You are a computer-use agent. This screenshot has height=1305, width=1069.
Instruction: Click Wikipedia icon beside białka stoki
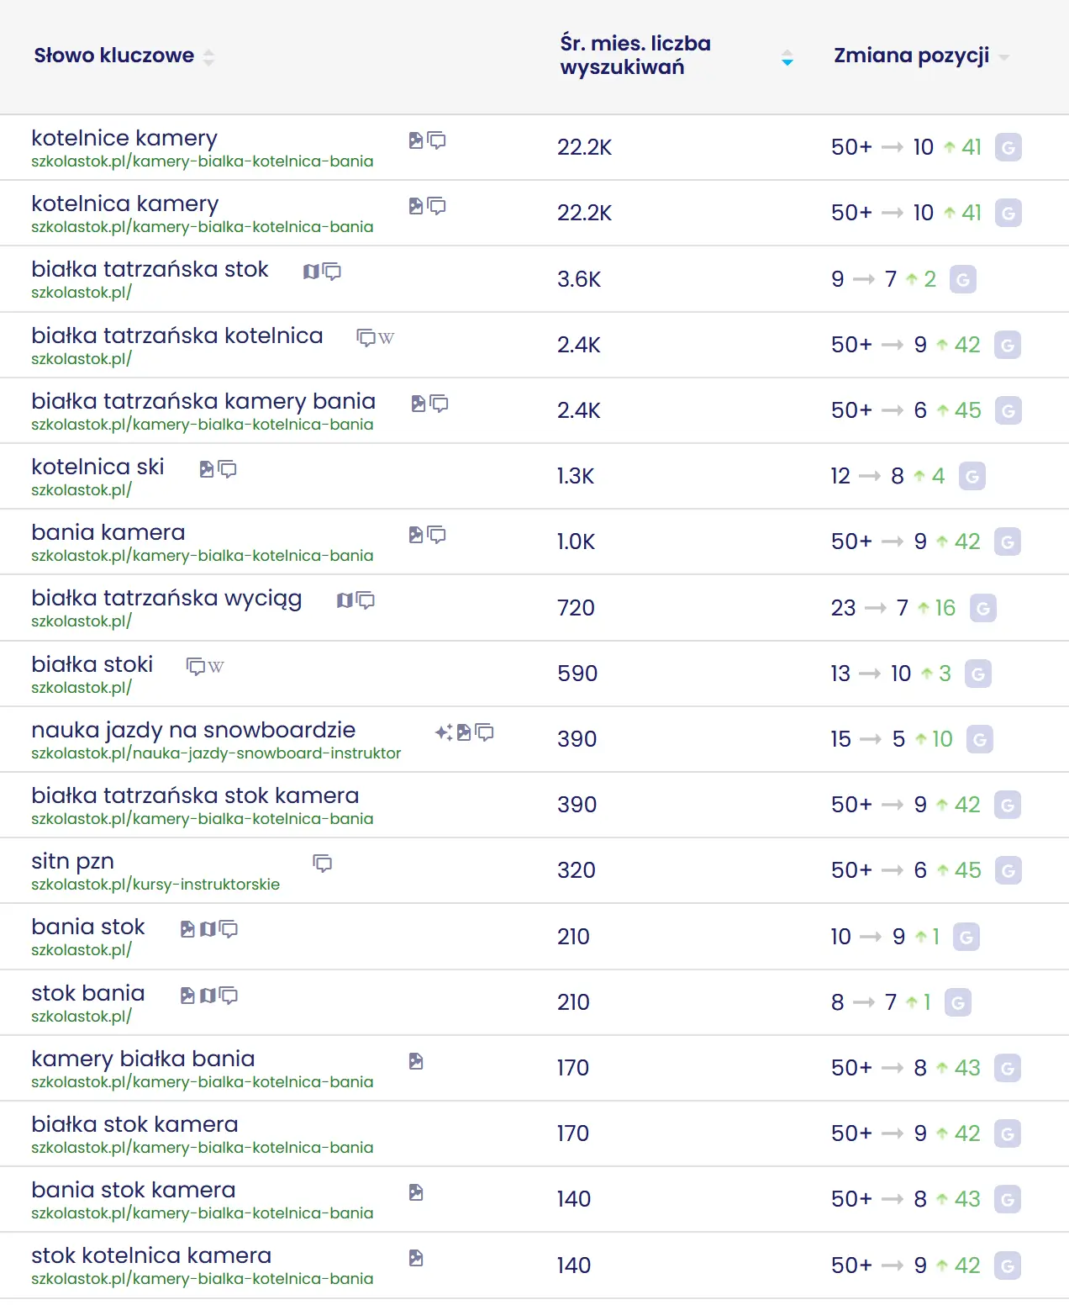coord(216,667)
